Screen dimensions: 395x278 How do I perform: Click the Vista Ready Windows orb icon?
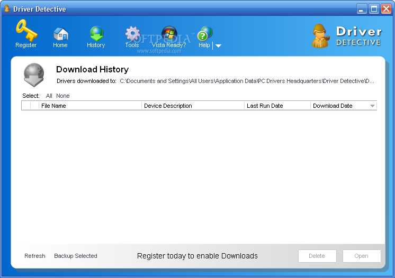[169, 33]
